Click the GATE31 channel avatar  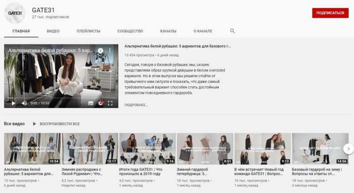15,13
